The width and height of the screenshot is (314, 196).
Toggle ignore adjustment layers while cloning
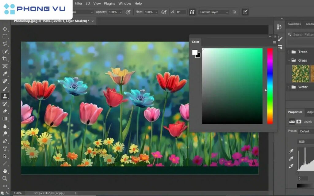coord(234,12)
